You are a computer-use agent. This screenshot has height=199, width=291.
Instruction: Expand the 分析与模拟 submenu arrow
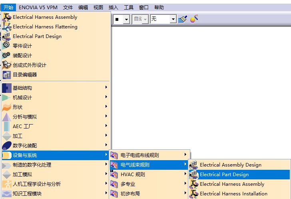coord(106,116)
